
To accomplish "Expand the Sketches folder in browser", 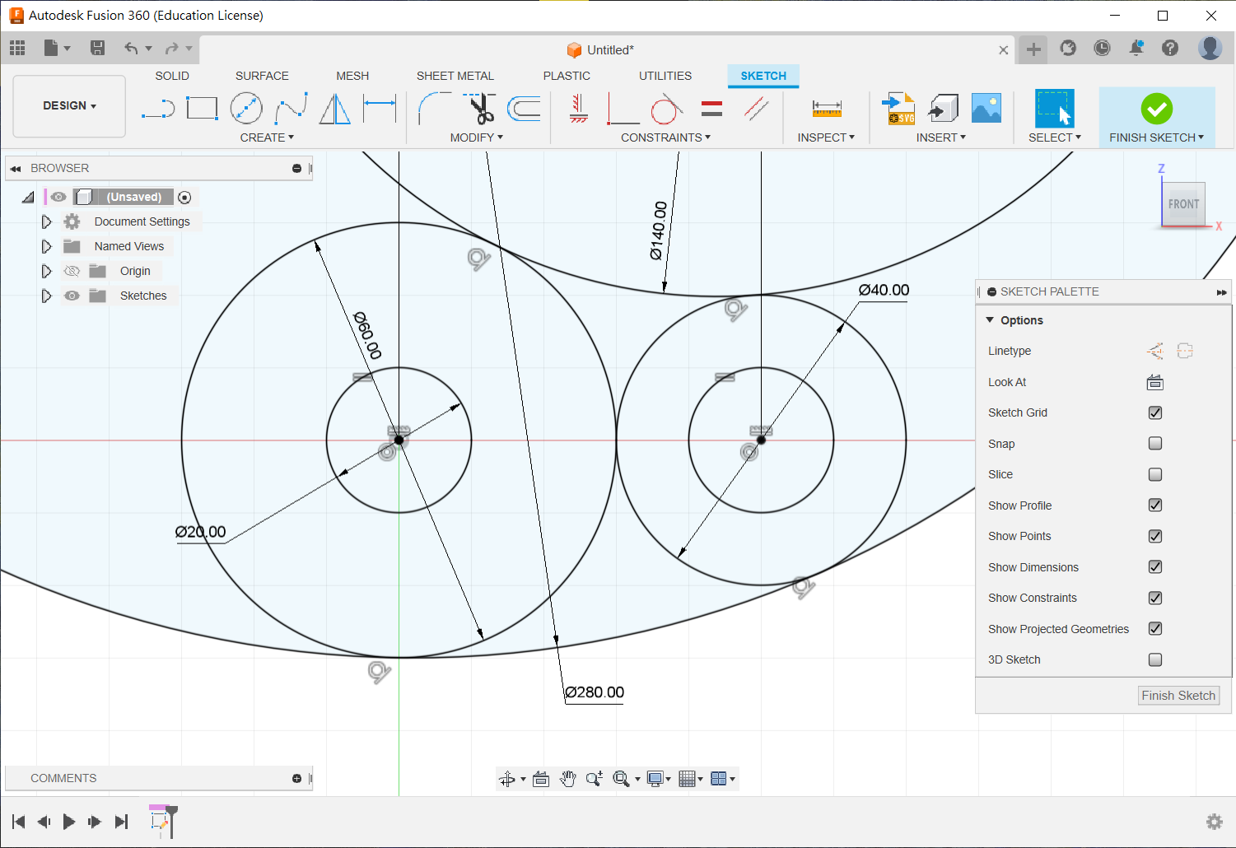I will (46, 296).
